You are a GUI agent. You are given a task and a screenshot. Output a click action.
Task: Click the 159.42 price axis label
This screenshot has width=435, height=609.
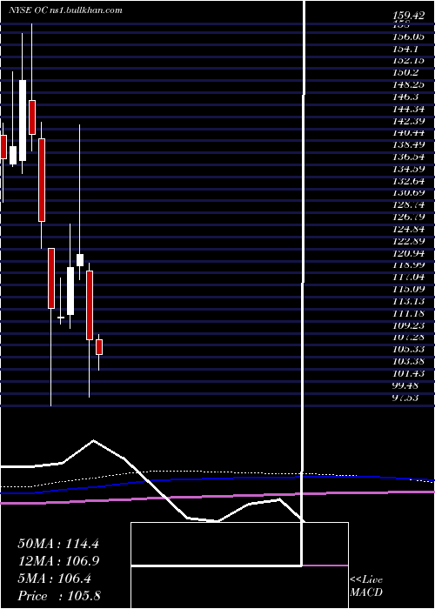[407, 16]
